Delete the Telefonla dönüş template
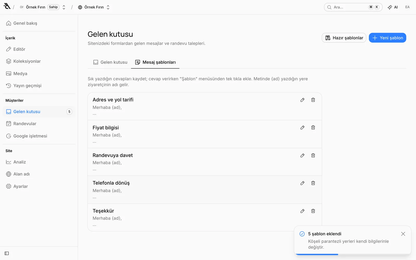416x260 pixels. coord(313,183)
